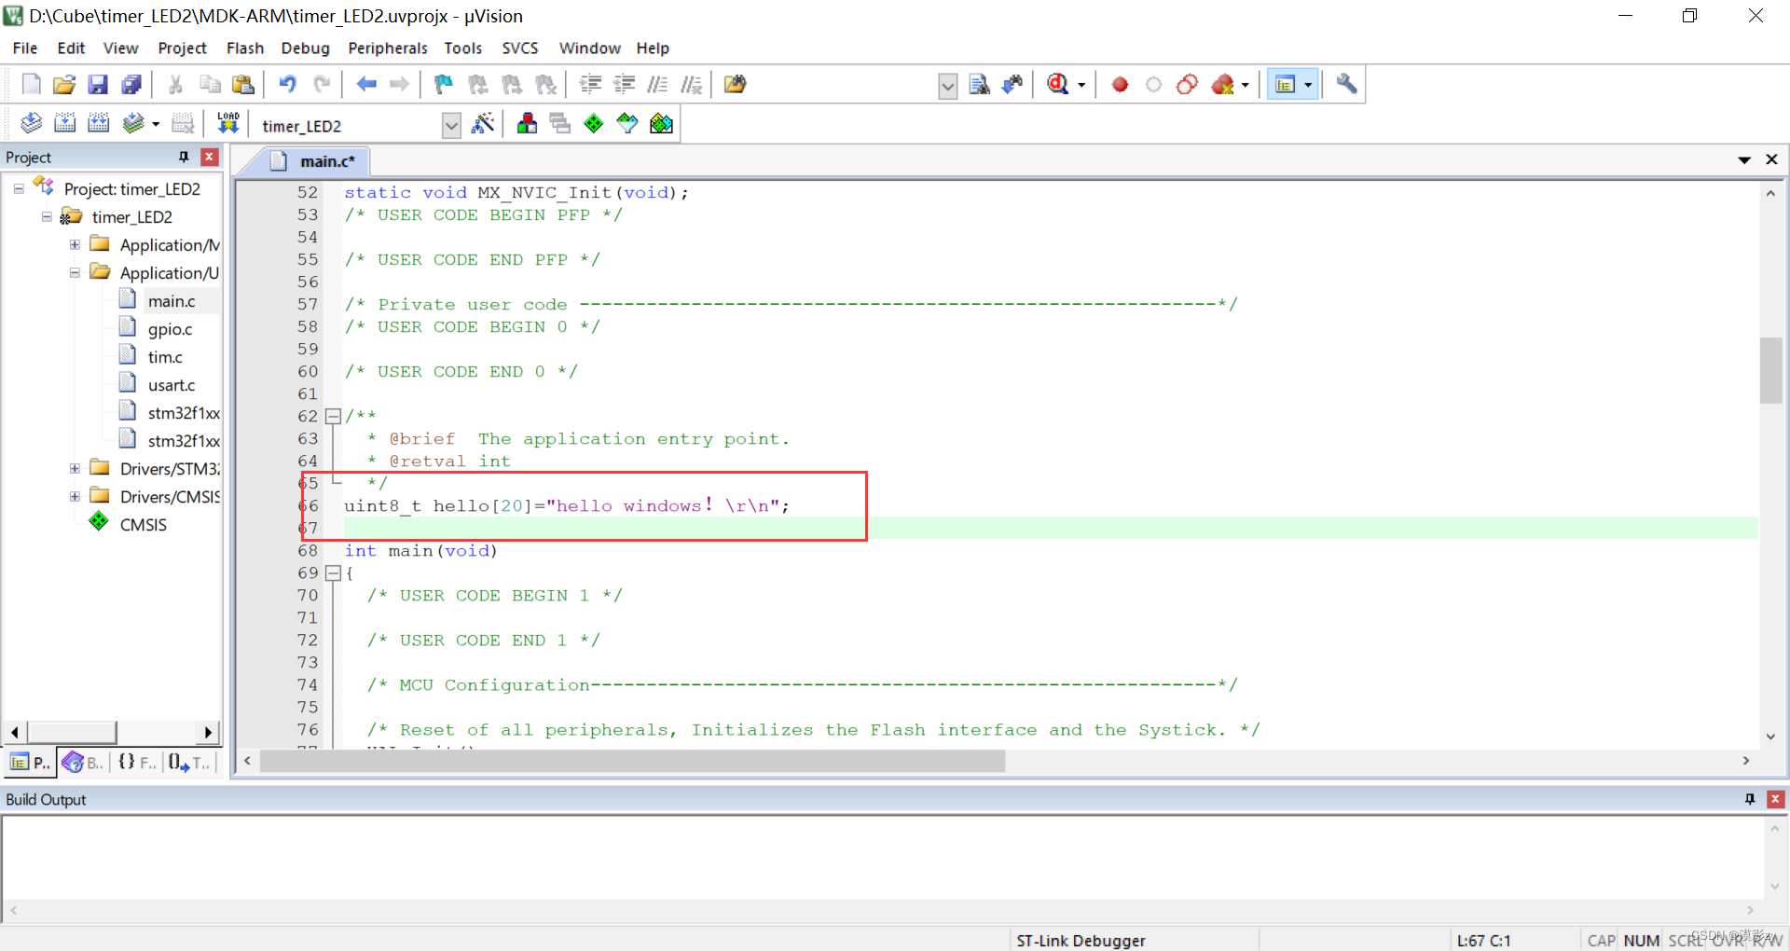The height and width of the screenshot is (951, 1790).
Task: Close the Build Output panel
Action: pyautogui.click(x=1776, y=799)
